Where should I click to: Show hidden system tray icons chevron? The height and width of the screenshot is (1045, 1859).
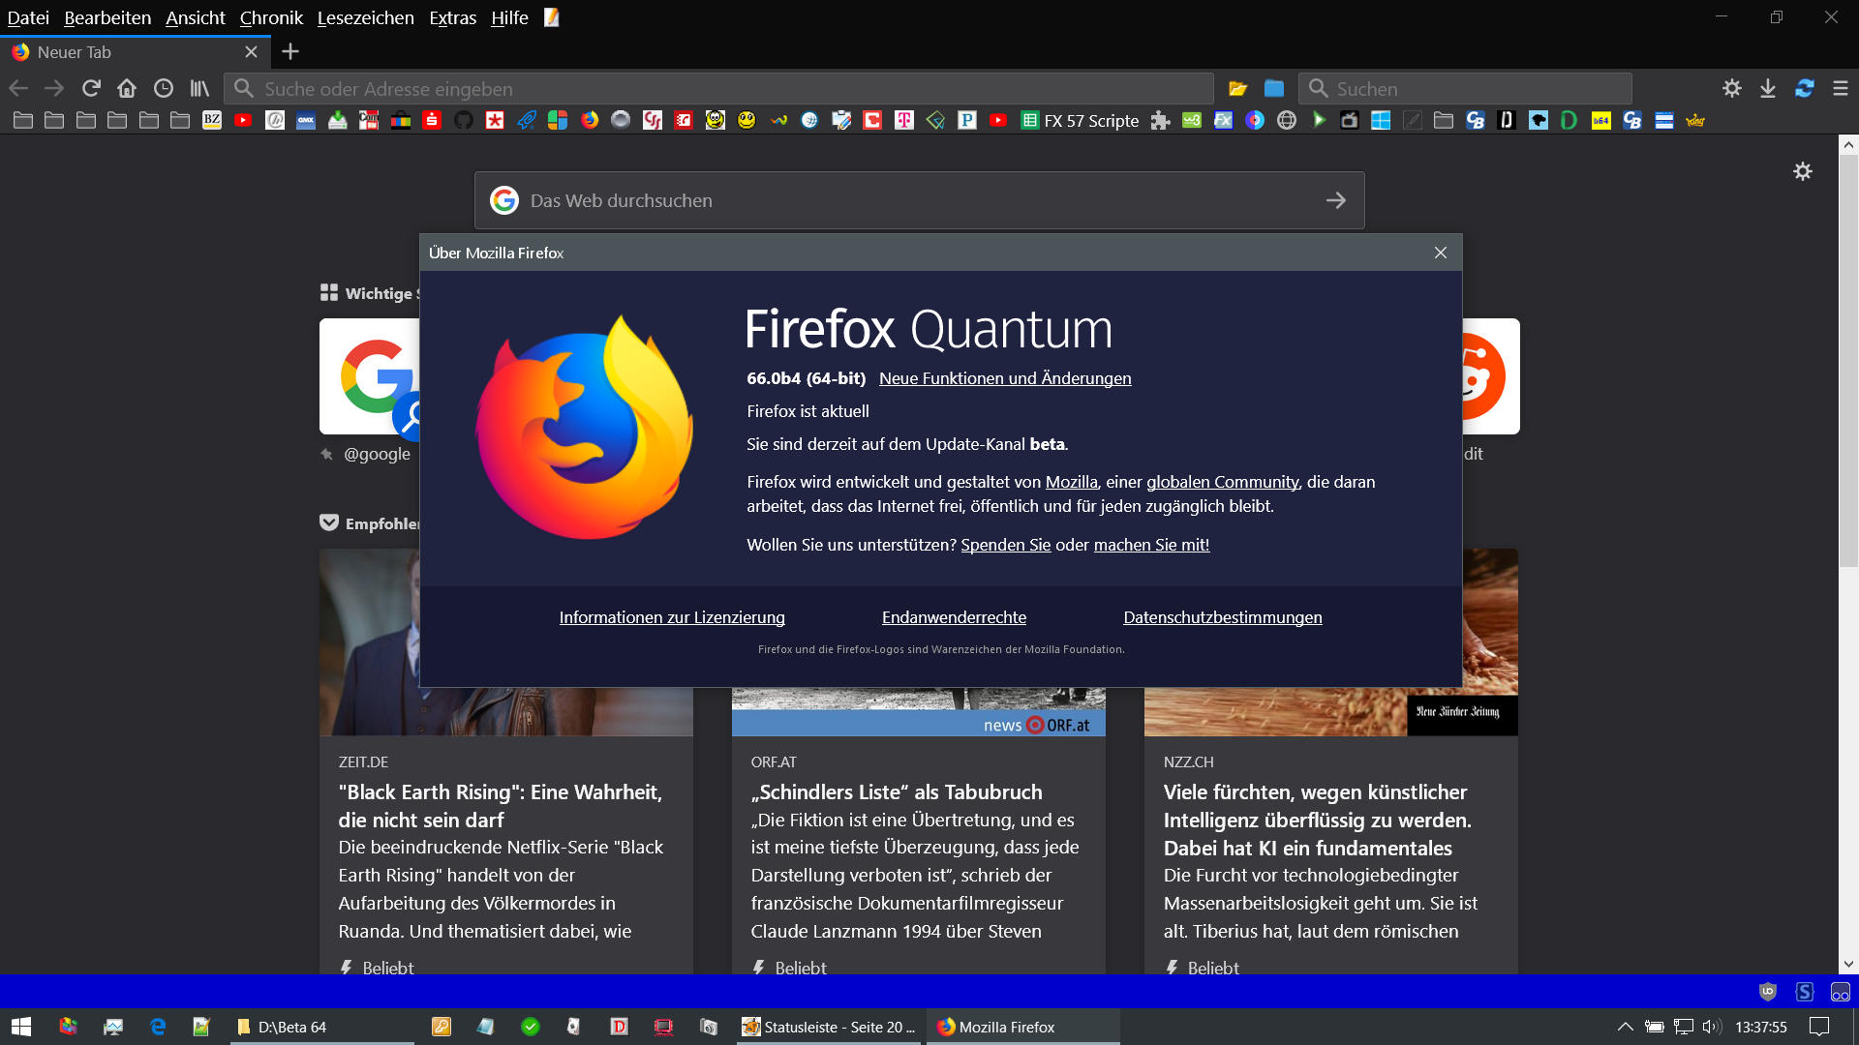(x=1625, y=1027)
